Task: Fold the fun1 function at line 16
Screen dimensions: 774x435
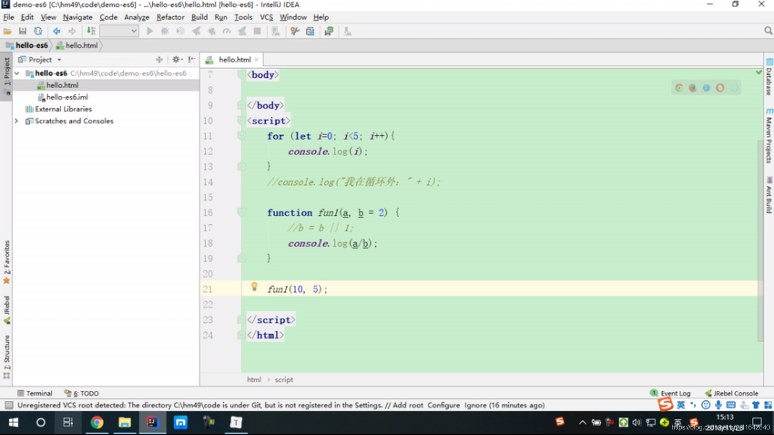Action: pyautogui.click(x=241, y=212)
